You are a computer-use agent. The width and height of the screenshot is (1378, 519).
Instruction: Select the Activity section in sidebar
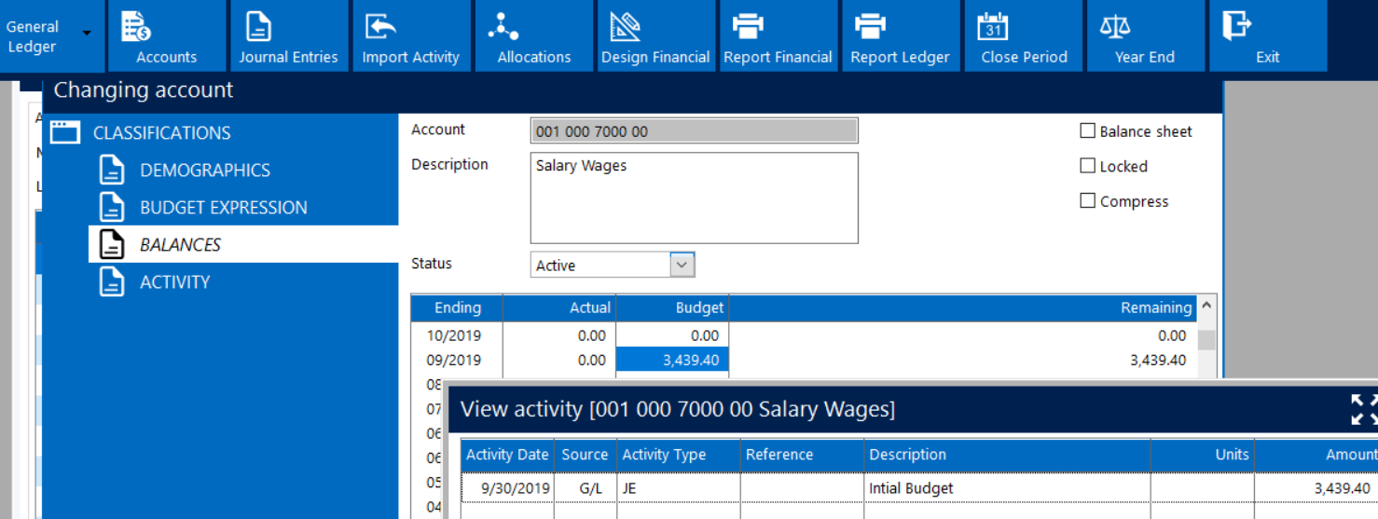pyautogui.click(x=174, y=282)
